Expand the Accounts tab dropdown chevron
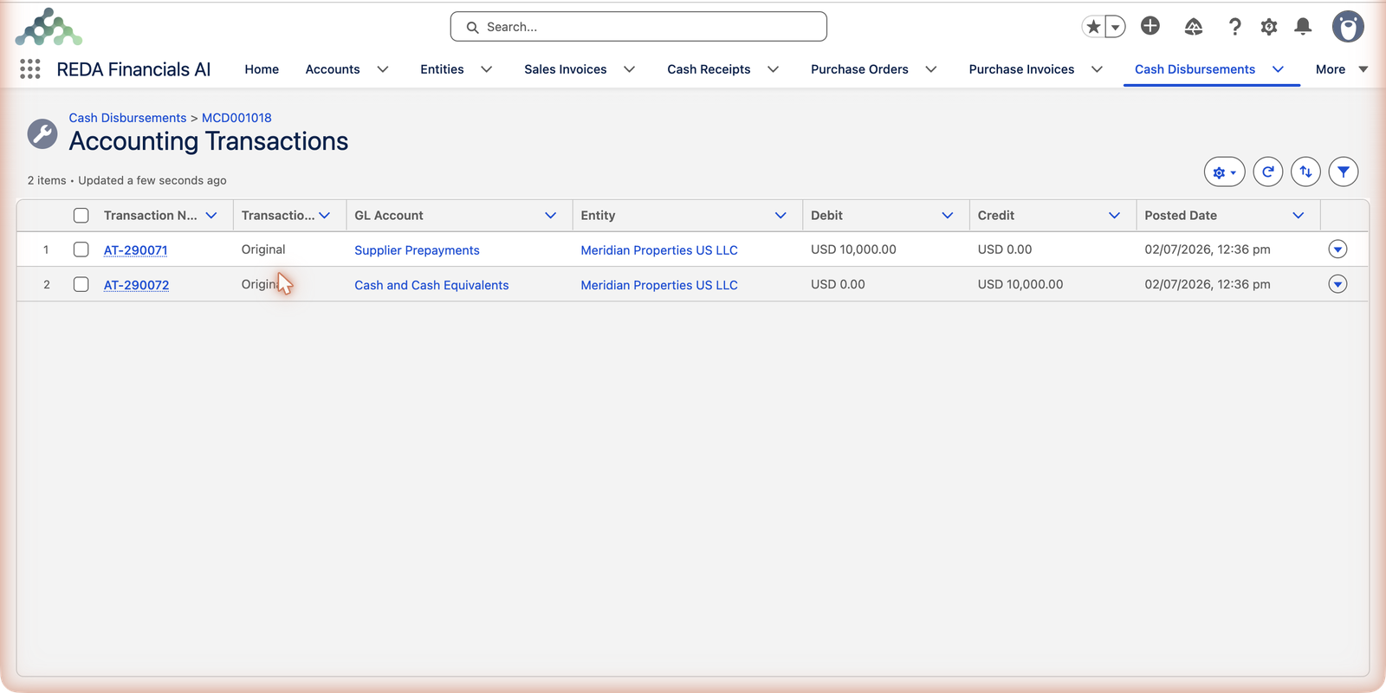The width and height of the screenshot is (1386, 693). point(383,69)
